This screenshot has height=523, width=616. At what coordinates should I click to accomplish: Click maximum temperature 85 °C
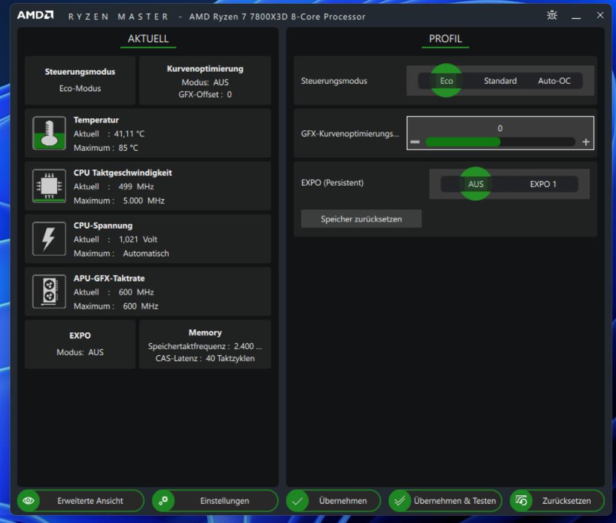point(128,148)
